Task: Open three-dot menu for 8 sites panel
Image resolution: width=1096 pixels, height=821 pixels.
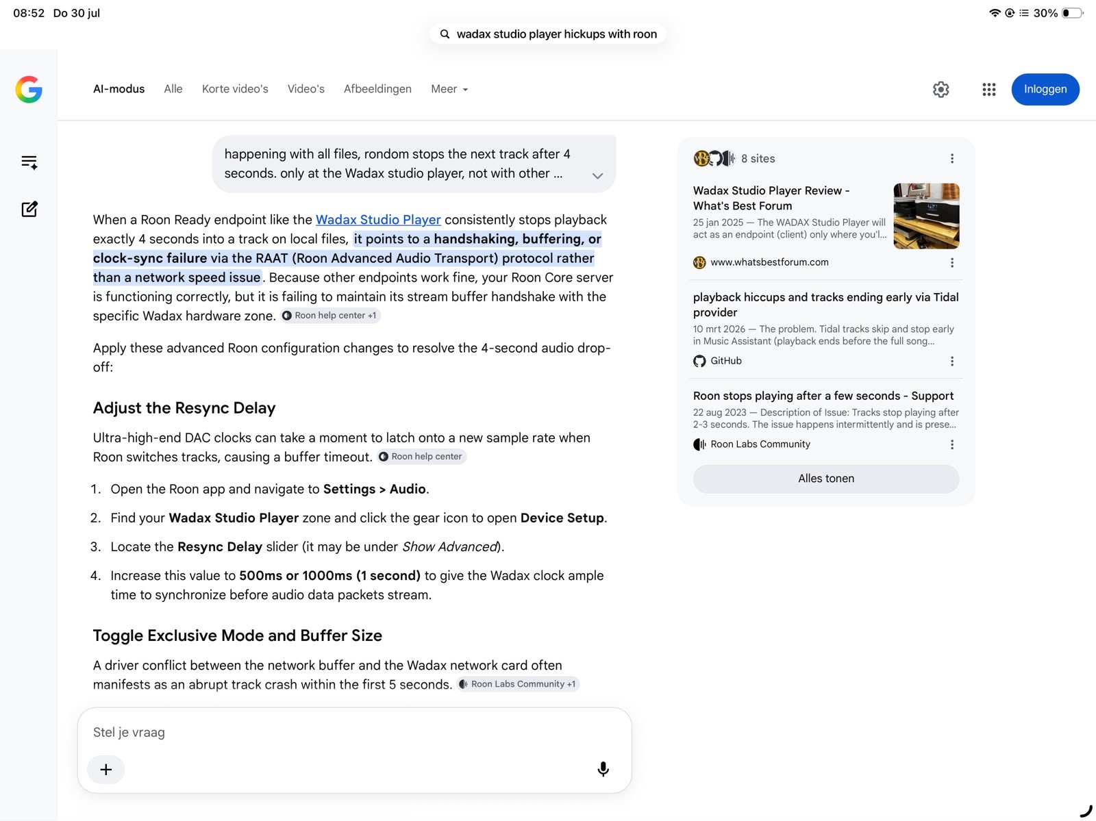Action: pyautogui.click(x=951, y=159)
